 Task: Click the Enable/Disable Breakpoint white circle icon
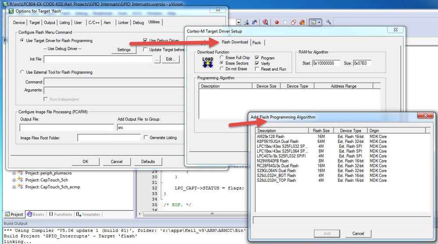[x=285, y=22]
